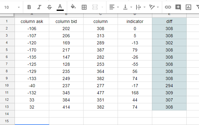Viewport: 199px width, 125px height.
Task: Toggle strikethrough formatting
Action: pos(50,7)
